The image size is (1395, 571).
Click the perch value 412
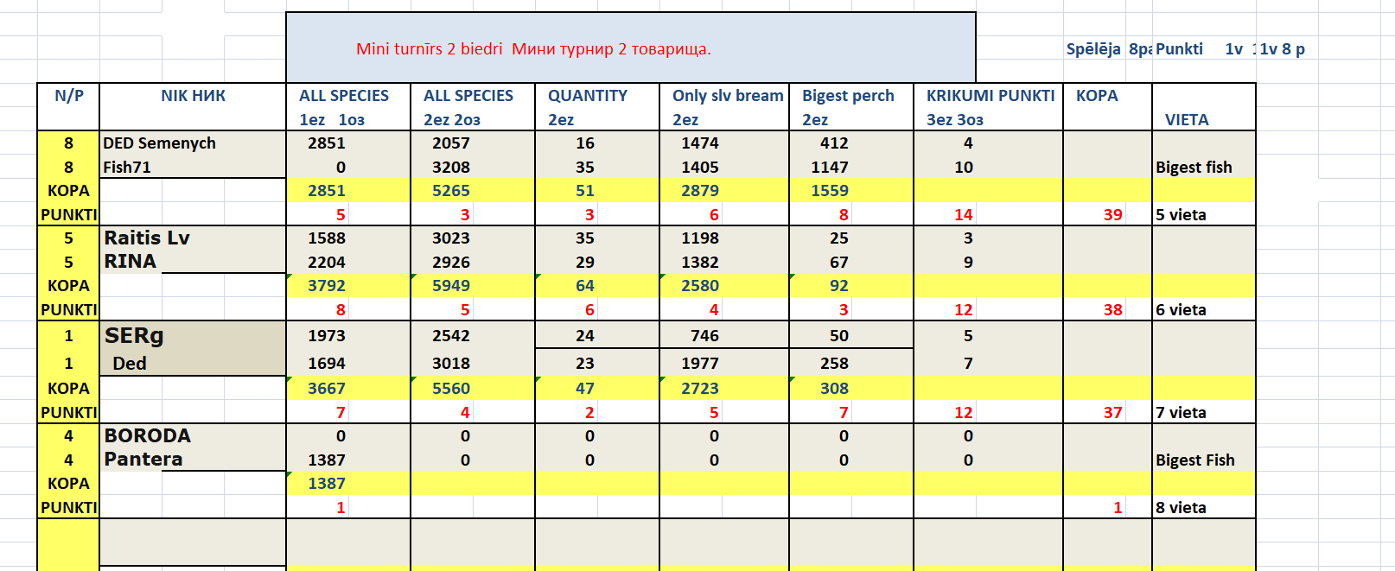point(834,143)
